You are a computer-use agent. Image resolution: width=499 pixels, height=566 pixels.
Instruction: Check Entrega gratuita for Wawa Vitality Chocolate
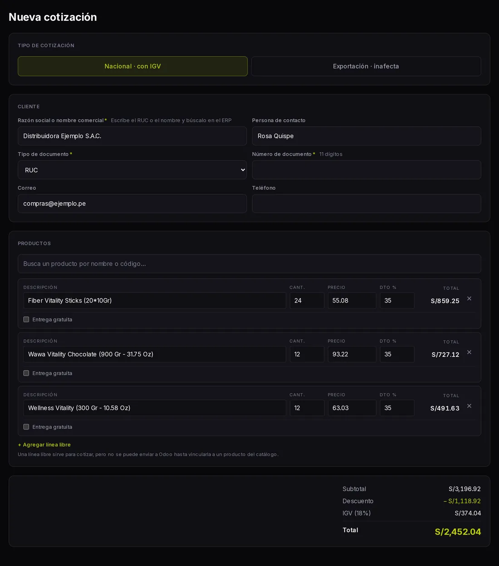(26, 373)
